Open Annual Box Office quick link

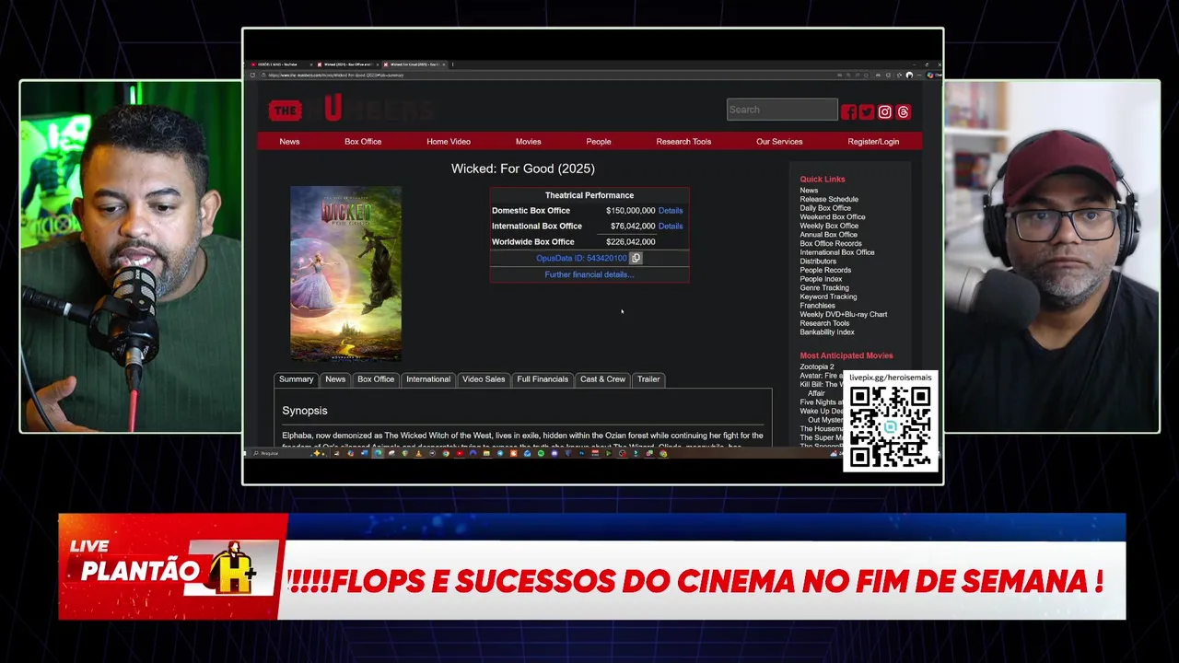tap(828, 235)
